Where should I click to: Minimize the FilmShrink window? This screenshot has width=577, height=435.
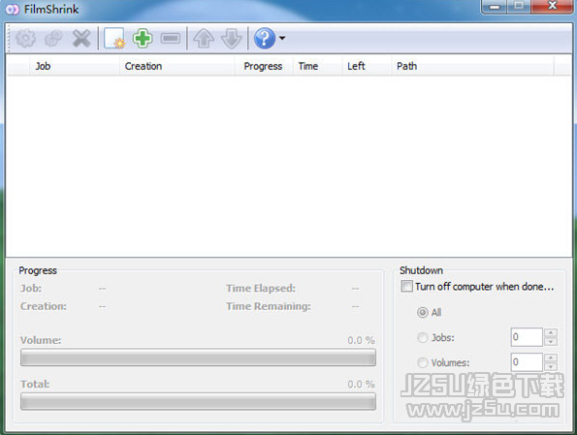point(495,7)
